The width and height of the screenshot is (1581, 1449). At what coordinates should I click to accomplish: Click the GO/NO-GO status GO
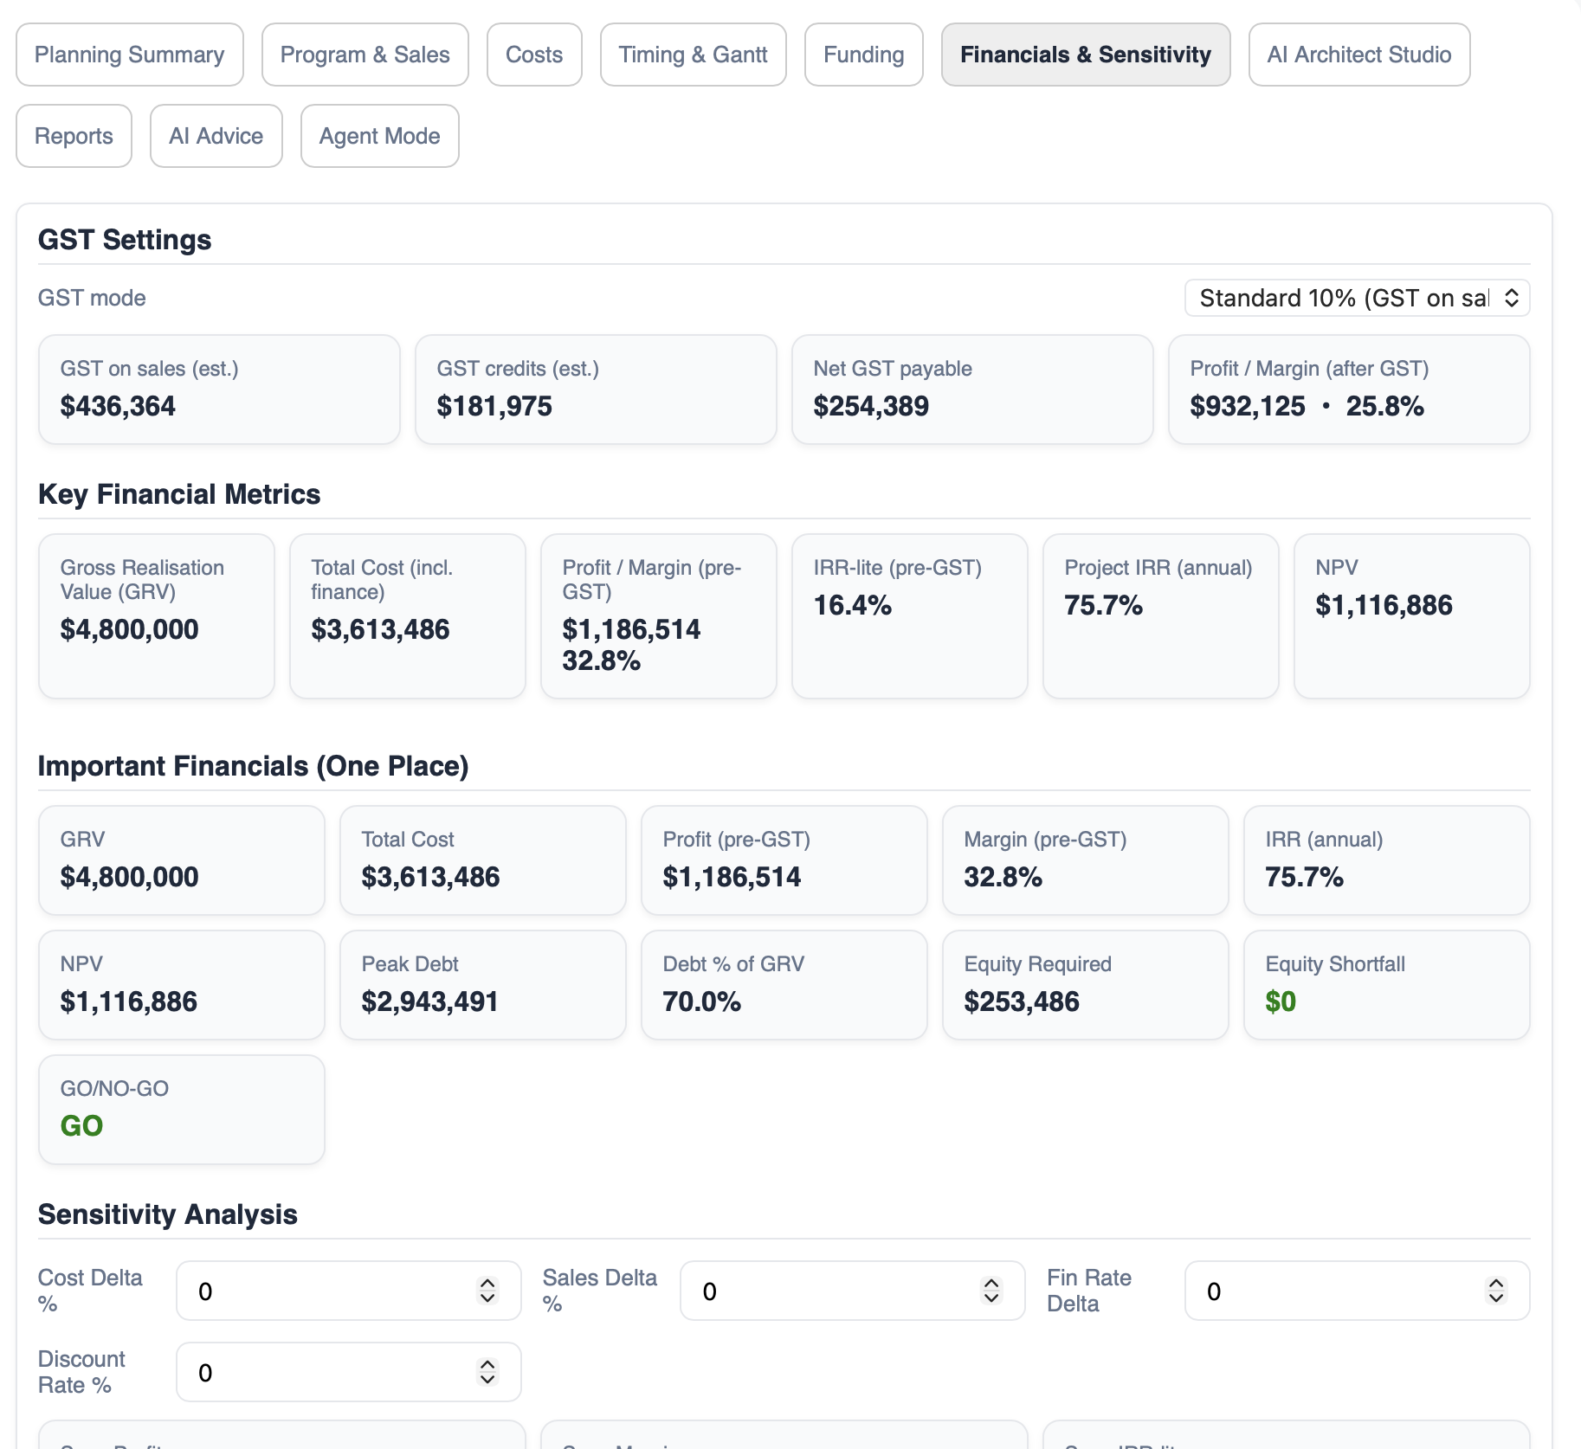81,1126
